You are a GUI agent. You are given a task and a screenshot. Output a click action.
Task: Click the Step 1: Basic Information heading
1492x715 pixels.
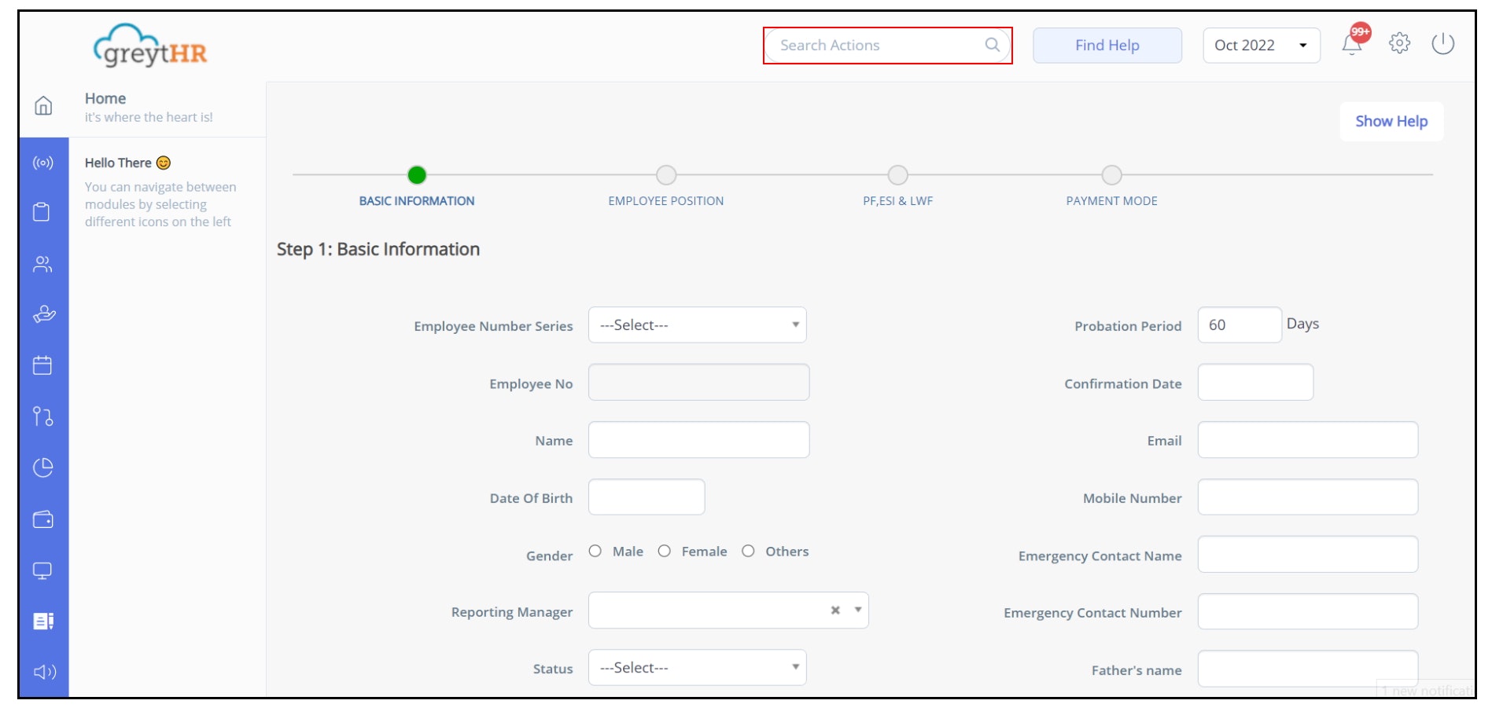378,249
